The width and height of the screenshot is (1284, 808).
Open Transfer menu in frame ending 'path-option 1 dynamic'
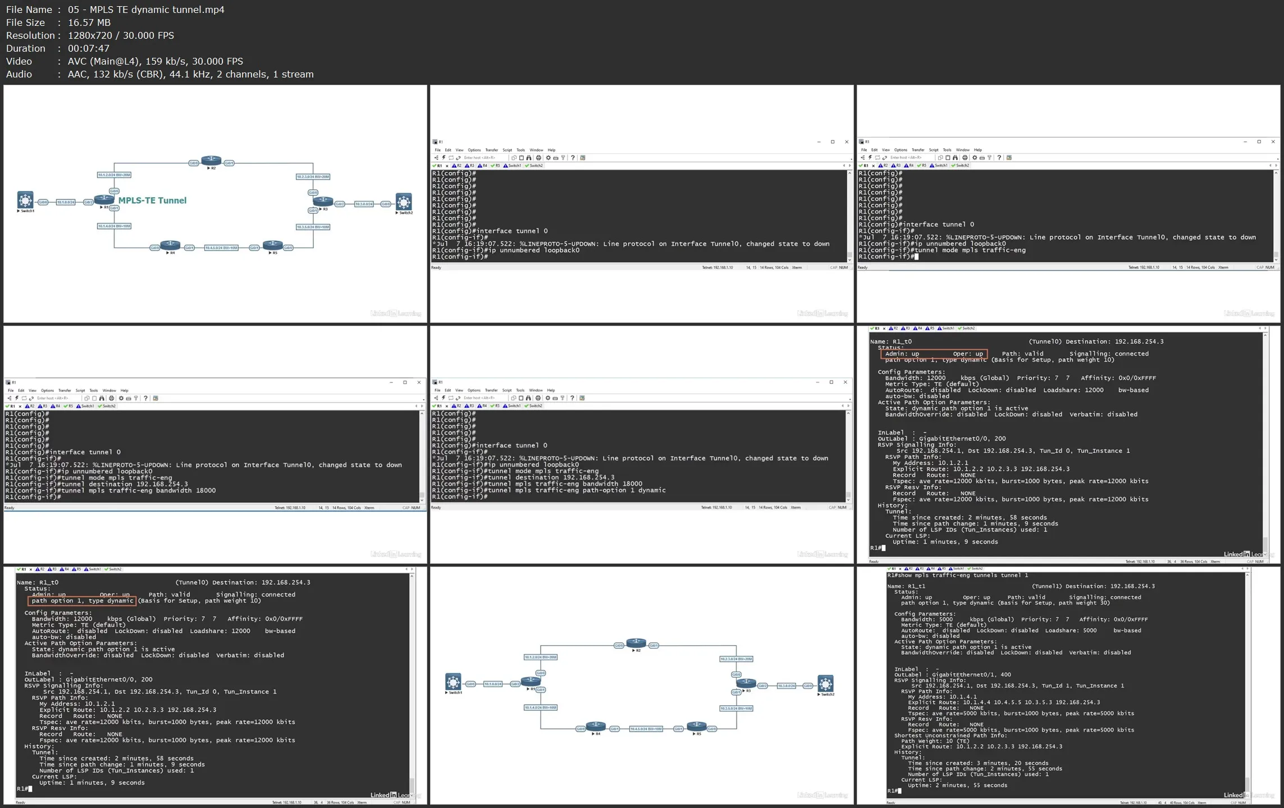(491, 390)
